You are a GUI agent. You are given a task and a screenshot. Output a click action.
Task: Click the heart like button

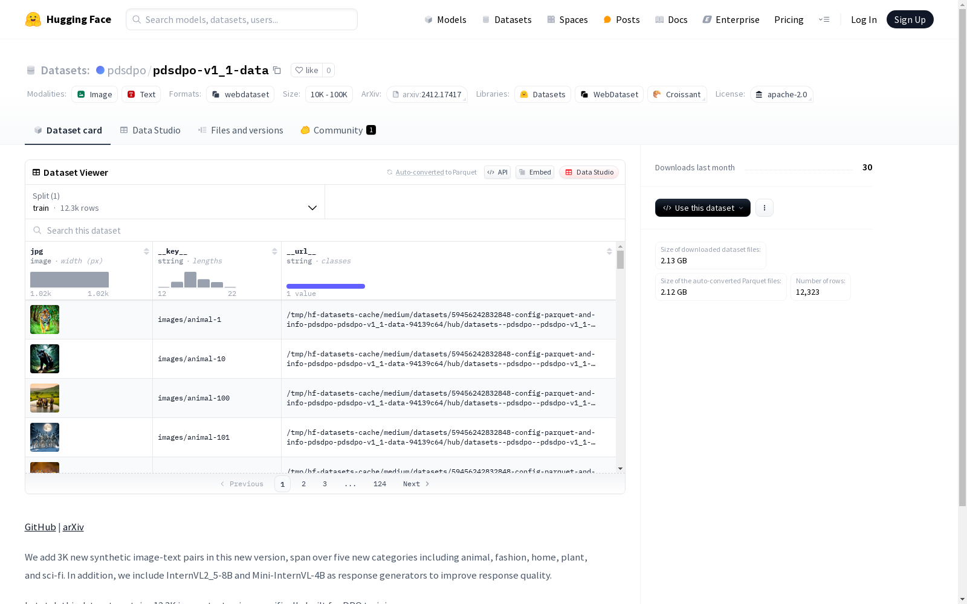[306, 70]
